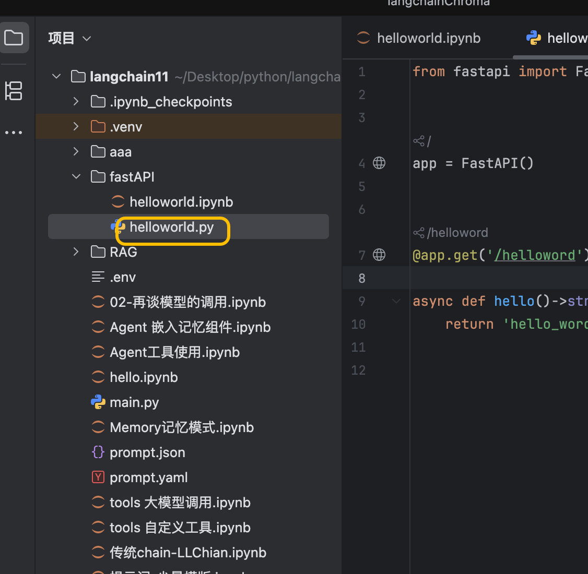The height and width of the screenshot is (574, 588).
Task: Click the text file icon next to .env
Action: pyautogui.click(x=98, y=277)
